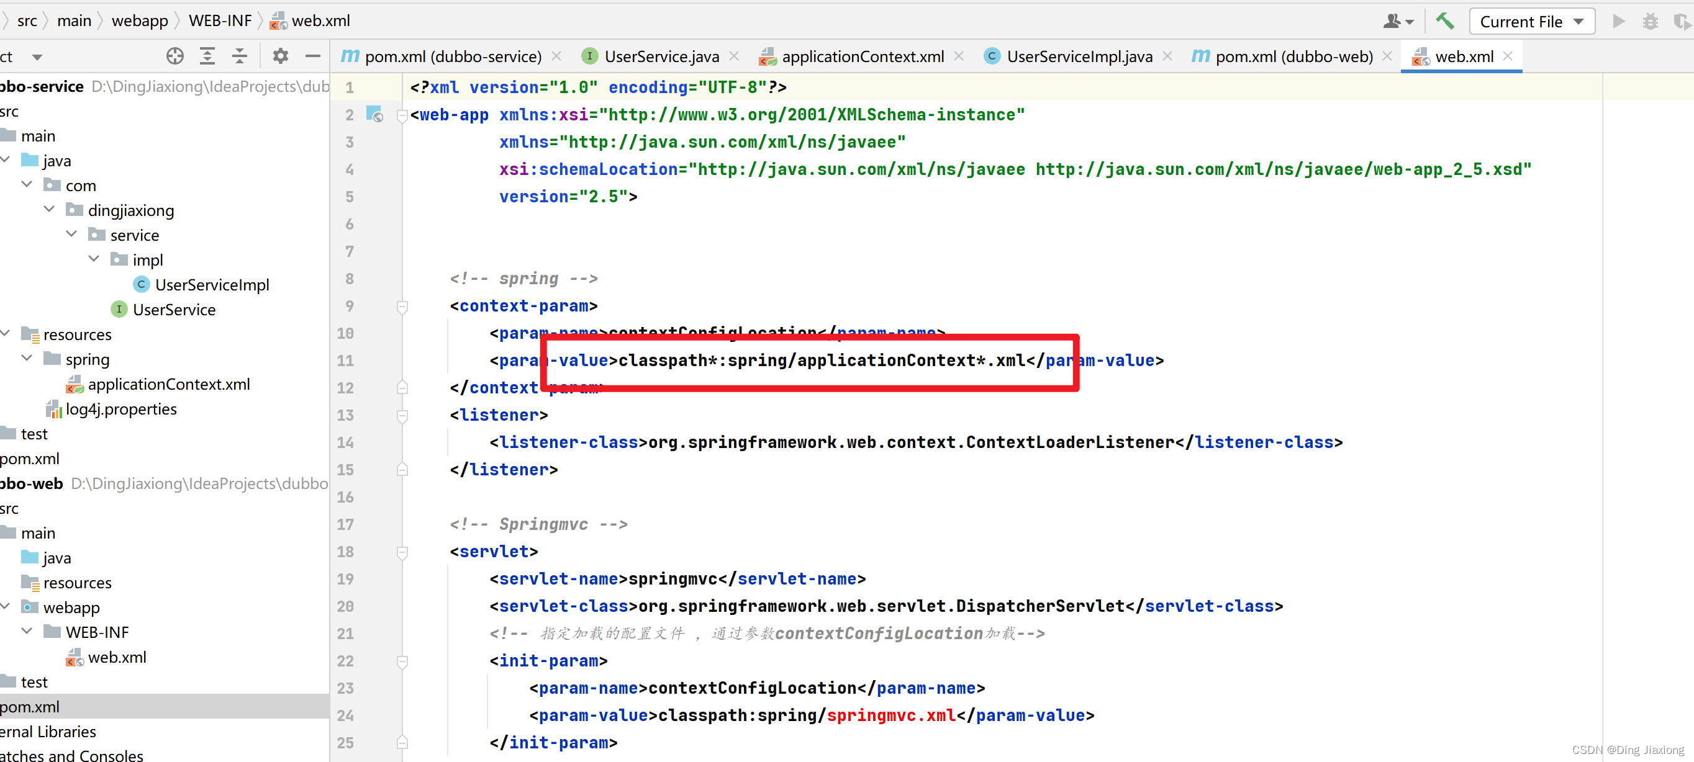This screenshot has width=1694, height=762.
Task: Select the webapp folder in tree
Action: (x=60, y=607)
